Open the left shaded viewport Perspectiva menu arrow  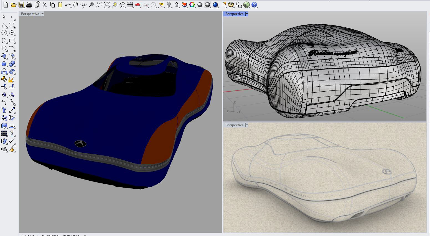pos(42,14)
